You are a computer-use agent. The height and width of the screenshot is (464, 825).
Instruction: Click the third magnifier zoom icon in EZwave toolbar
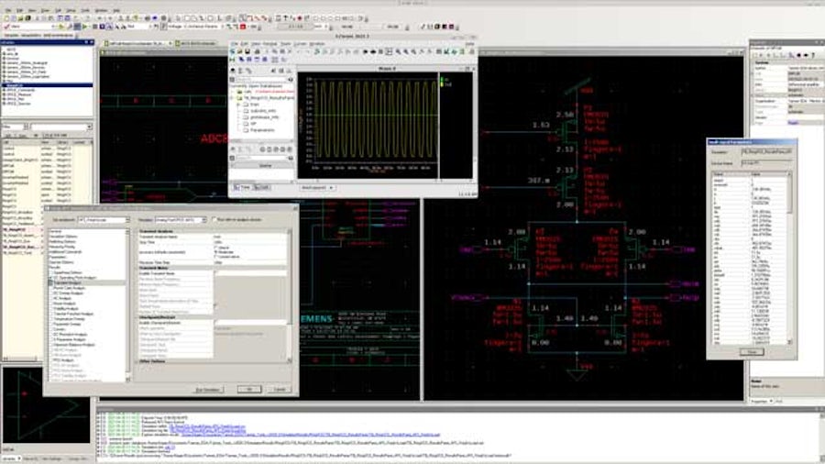click(x=413, y=51)
